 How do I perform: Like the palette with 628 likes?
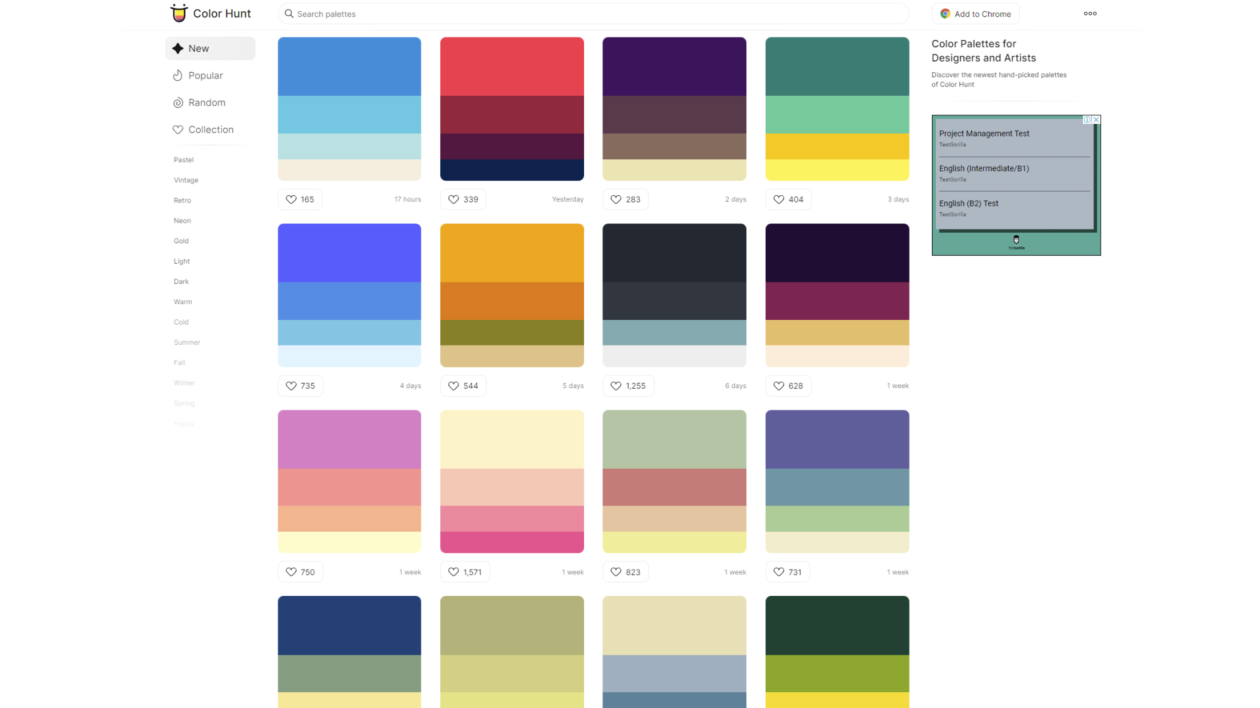pyautogui.click(x=788, y=385)
